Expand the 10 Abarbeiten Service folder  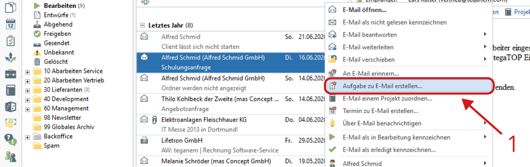(x=27, y=72)
